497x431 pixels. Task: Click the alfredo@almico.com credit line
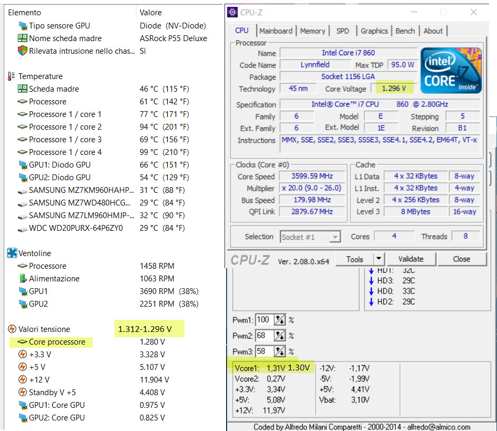tap(362, 427)
